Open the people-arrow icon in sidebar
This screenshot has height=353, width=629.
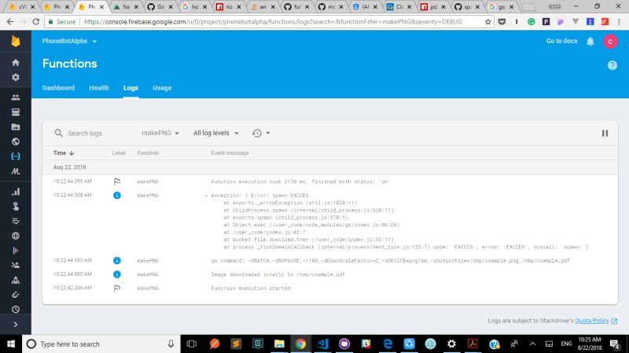(x=16, y=265)
